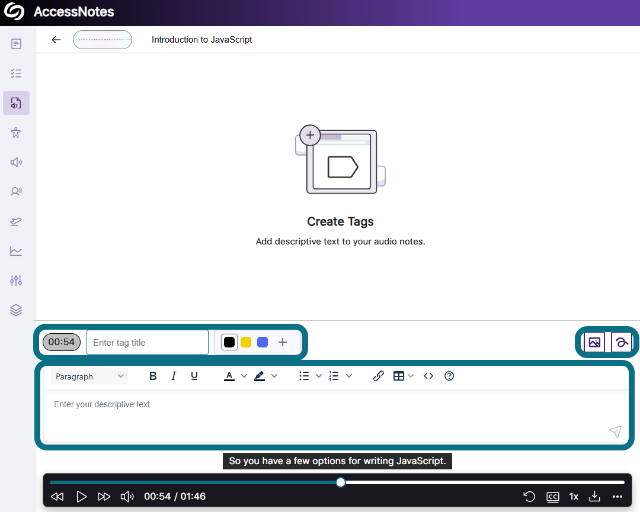
Task: Select the audio notes sidebar icon
Action: (x=17, y=103)
